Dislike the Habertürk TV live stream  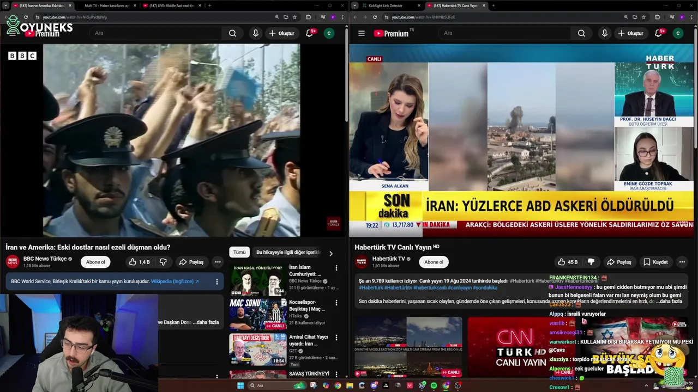tap(591, 262)
